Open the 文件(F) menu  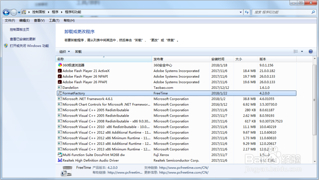[x=10, y=20]
